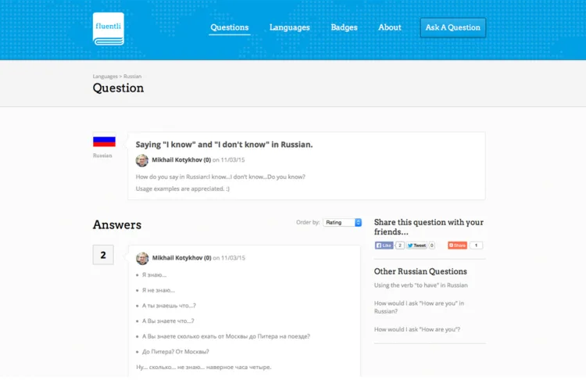Open How are you in Russian question

click(419, 307)
